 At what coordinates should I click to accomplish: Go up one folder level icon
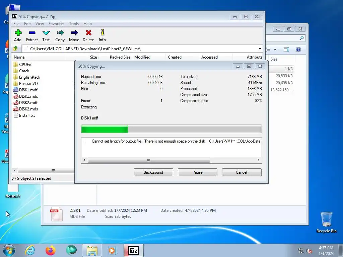click(x=15, y=49)
